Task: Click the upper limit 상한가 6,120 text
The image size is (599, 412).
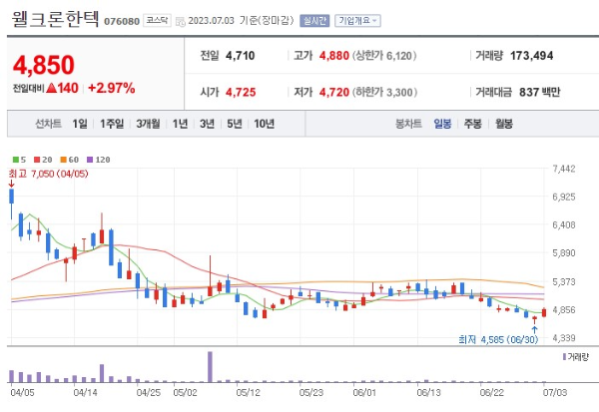Action: [x=384, y=56]
